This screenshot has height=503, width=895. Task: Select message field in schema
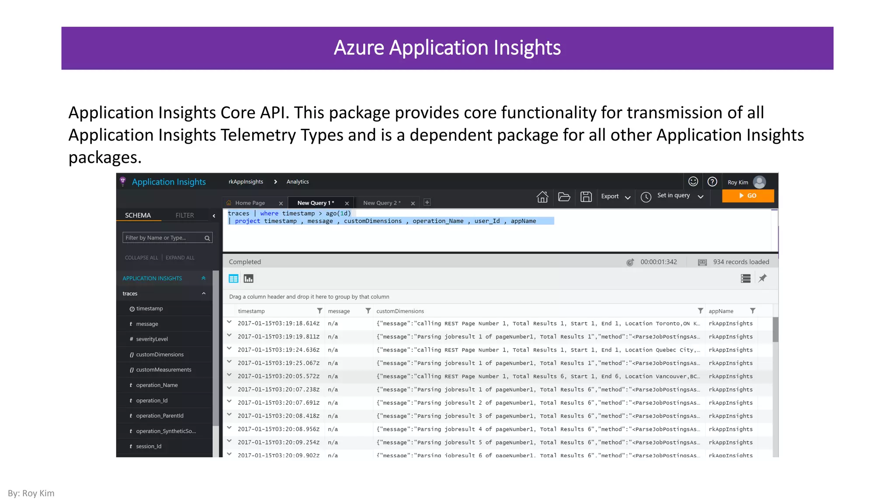click(147, 324)
